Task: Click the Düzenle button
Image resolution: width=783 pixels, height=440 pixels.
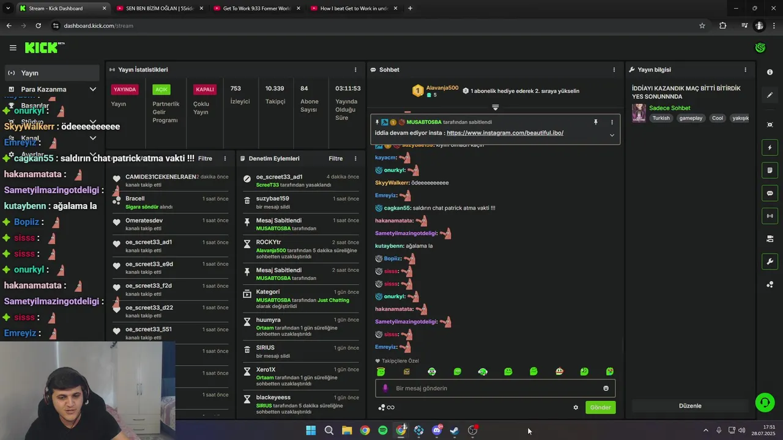Action: pyautogui.click(x=690, y=406)
